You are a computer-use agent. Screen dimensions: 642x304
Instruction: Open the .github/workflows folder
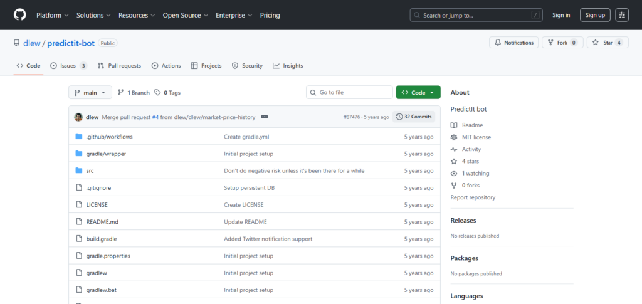coord(109,137)
